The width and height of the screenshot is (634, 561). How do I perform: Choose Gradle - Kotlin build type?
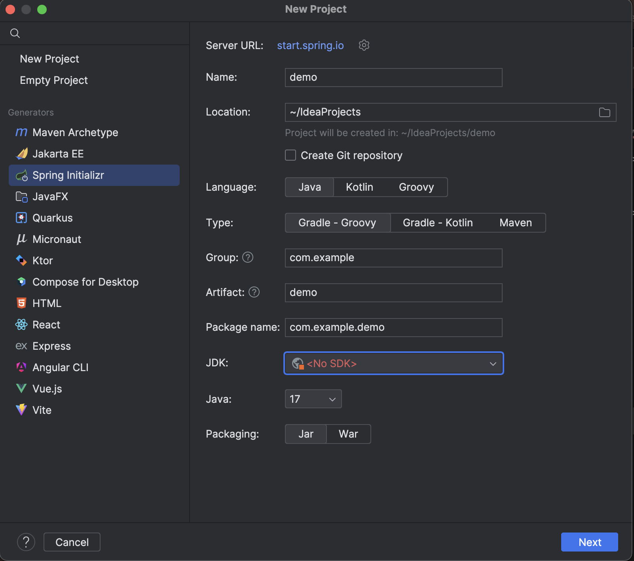click(x=438, y=223)
